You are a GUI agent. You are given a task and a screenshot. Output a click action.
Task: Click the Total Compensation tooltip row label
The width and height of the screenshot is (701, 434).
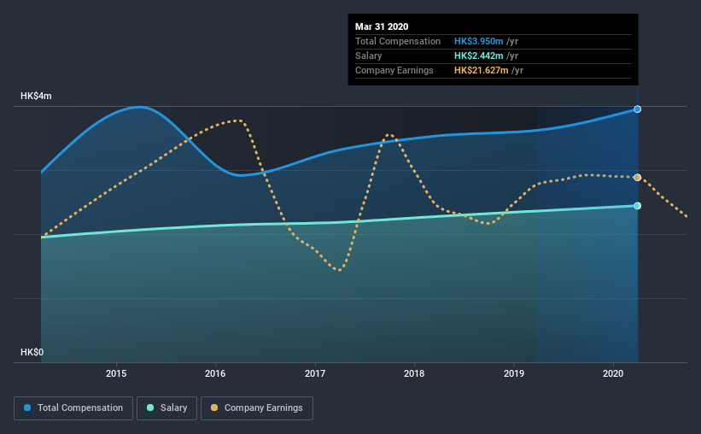tap(398, 41)
